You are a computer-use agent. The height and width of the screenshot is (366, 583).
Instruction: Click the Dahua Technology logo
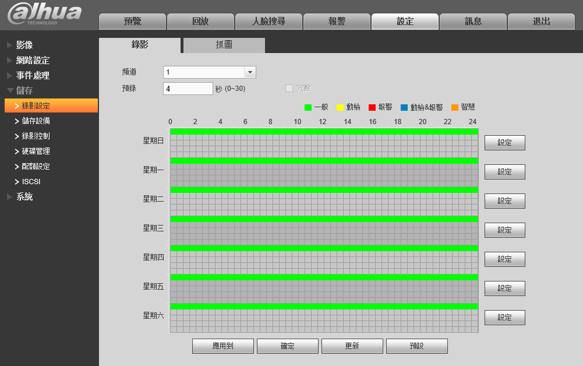click(44, 14)
